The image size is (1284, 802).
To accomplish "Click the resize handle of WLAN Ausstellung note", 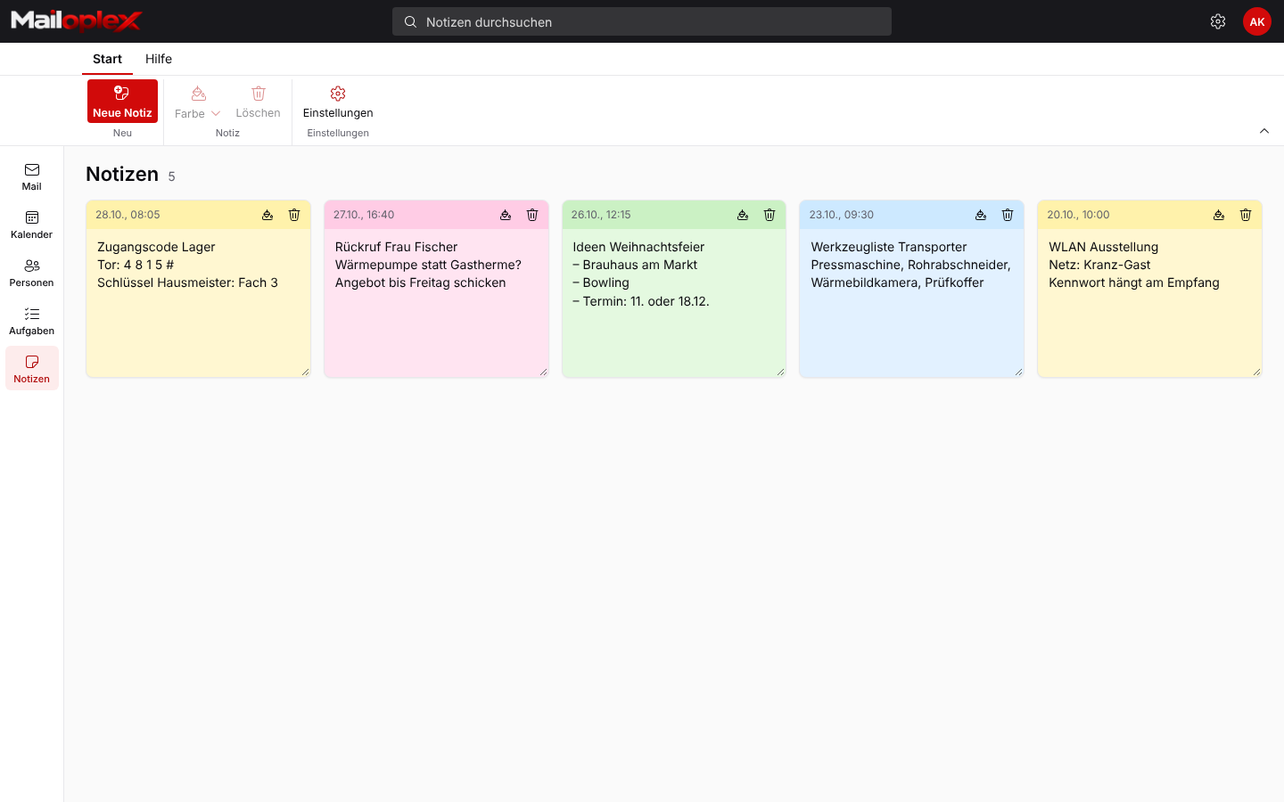I will 1256,372.
